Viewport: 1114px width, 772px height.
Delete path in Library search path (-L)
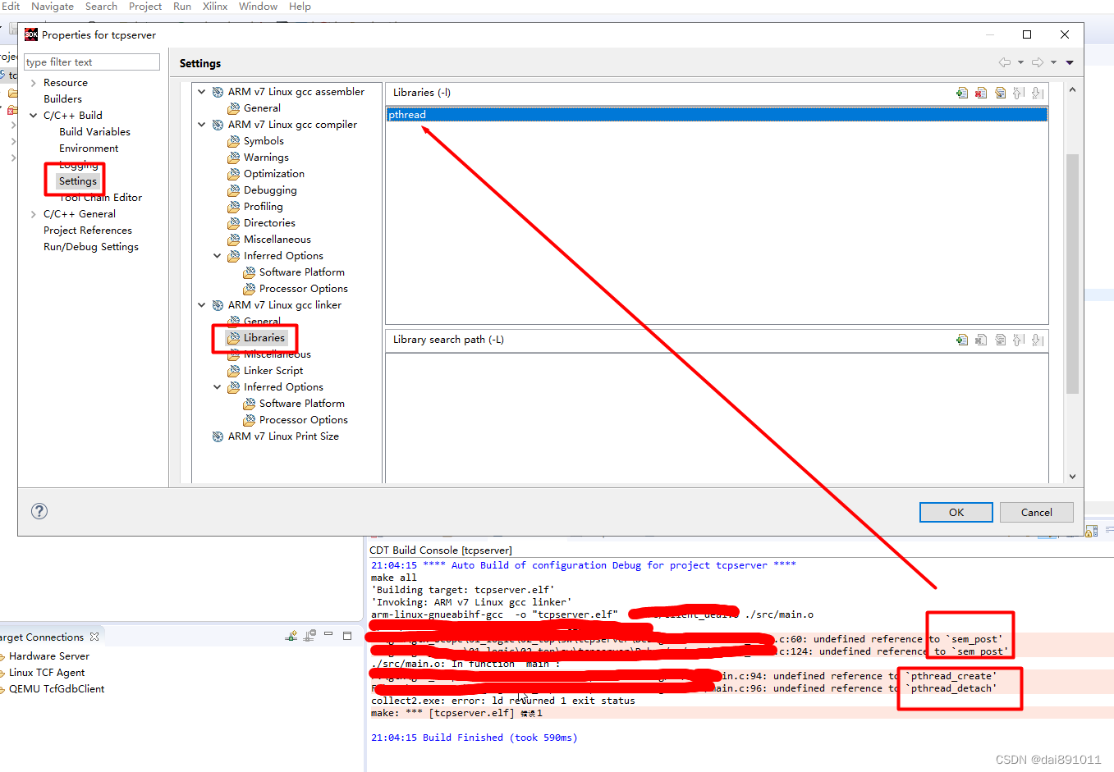[981, 340]
